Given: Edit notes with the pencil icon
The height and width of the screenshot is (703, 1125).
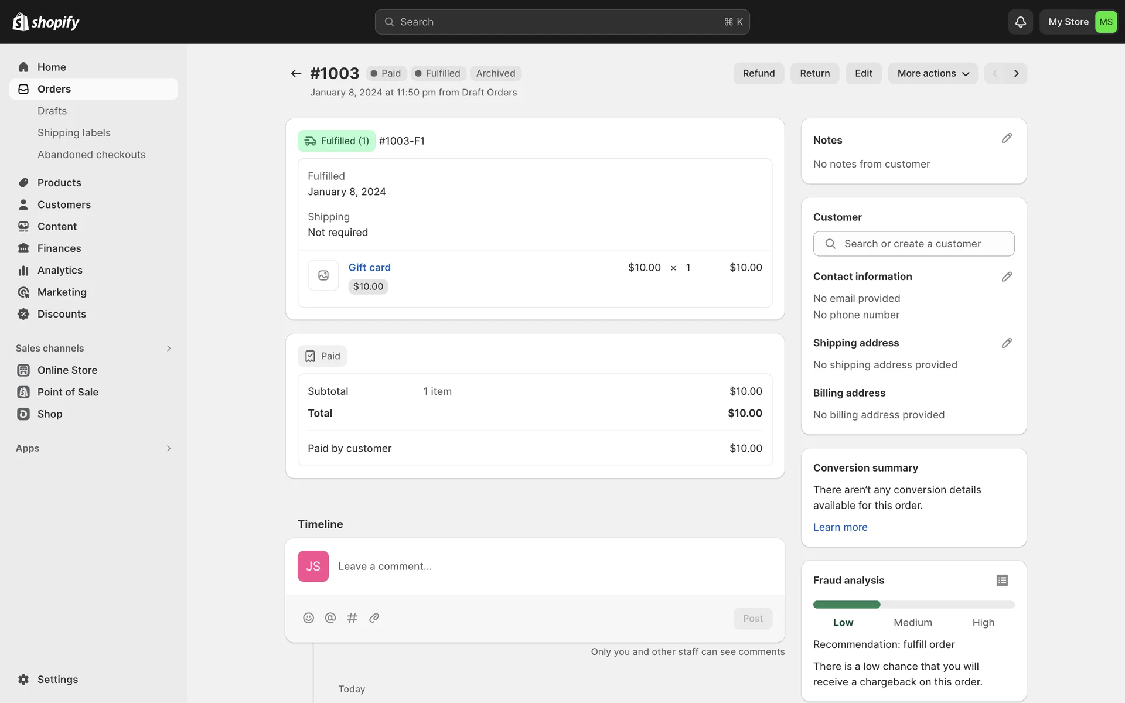Looking at the screenshot, I should point(1006,138).
